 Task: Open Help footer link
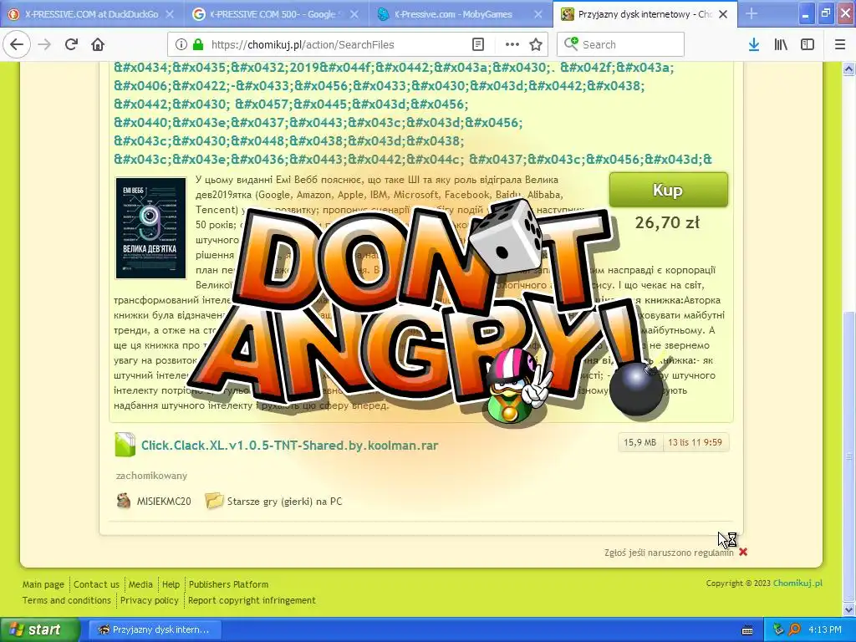171,584
